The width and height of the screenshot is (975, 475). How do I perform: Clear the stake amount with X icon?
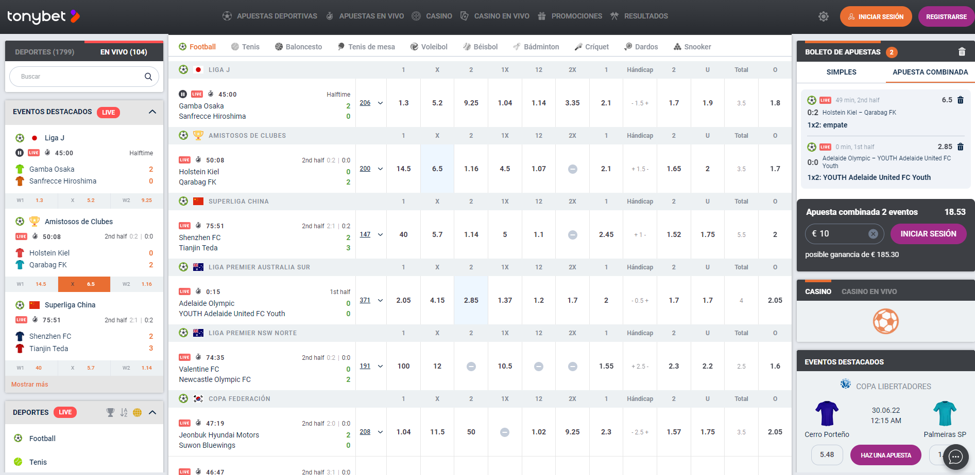873,234
